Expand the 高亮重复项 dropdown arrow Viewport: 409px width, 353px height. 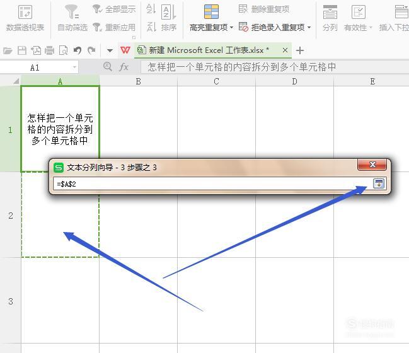coord(232,27)
